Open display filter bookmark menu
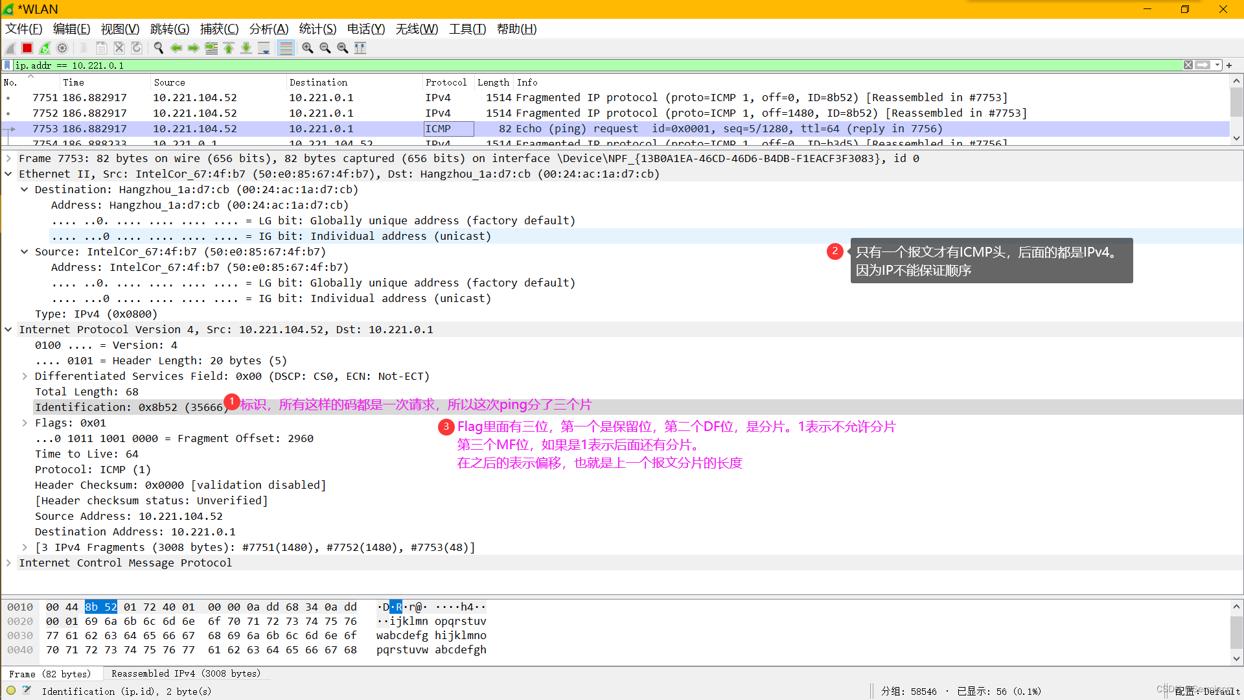 [x=8, y=65]
